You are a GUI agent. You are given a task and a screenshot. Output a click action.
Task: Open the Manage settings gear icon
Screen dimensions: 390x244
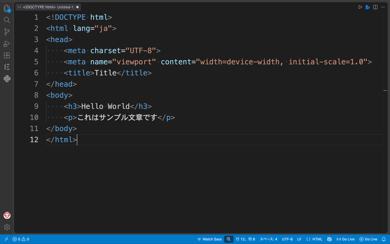tap(7, 227)
